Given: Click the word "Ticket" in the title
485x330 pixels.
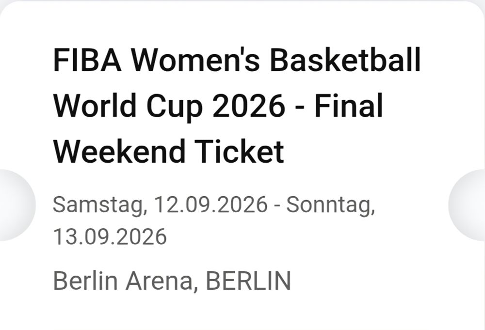Looking at the screenshot, I should (239, 151).
